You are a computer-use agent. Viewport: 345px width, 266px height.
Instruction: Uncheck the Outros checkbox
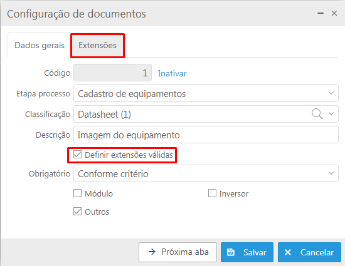pos(77,212)
